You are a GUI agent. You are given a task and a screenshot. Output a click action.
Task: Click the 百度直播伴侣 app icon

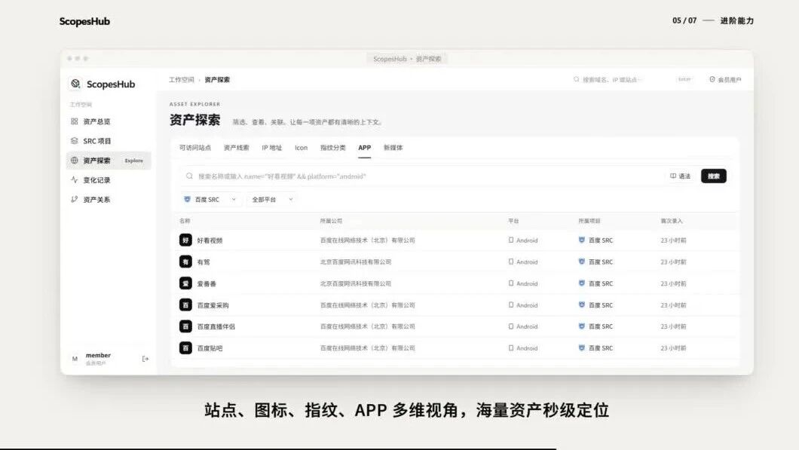tap(185, 326)
